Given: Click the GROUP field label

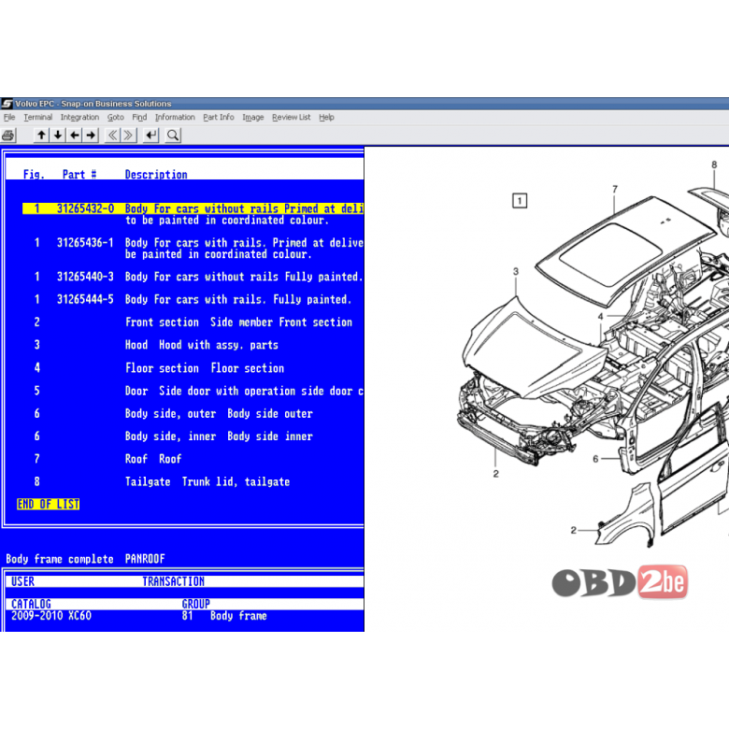Looking at the screenshot, I should click(195, 604).
